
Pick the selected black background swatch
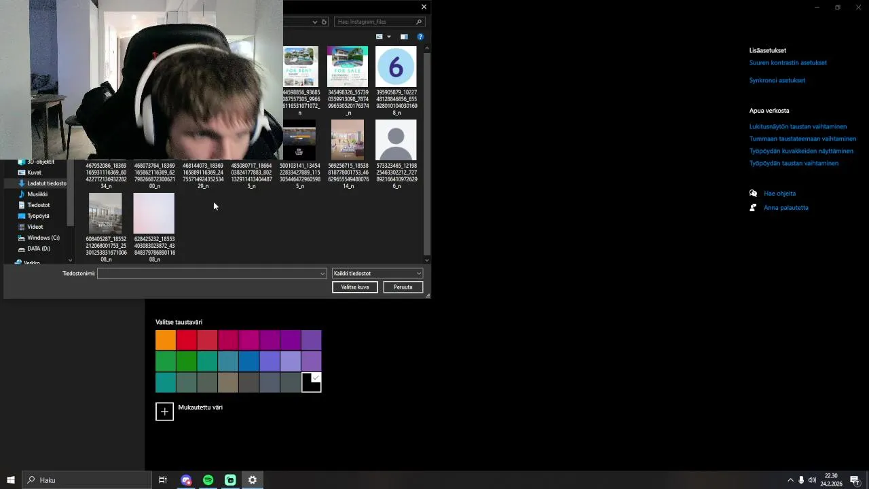(312, 382)
